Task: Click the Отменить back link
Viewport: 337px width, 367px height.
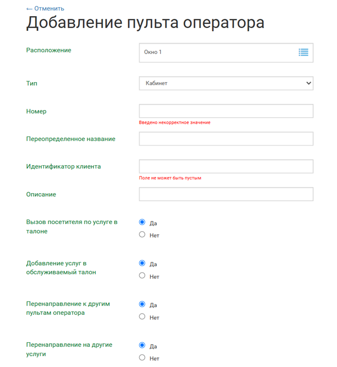Action: [45, 9]
